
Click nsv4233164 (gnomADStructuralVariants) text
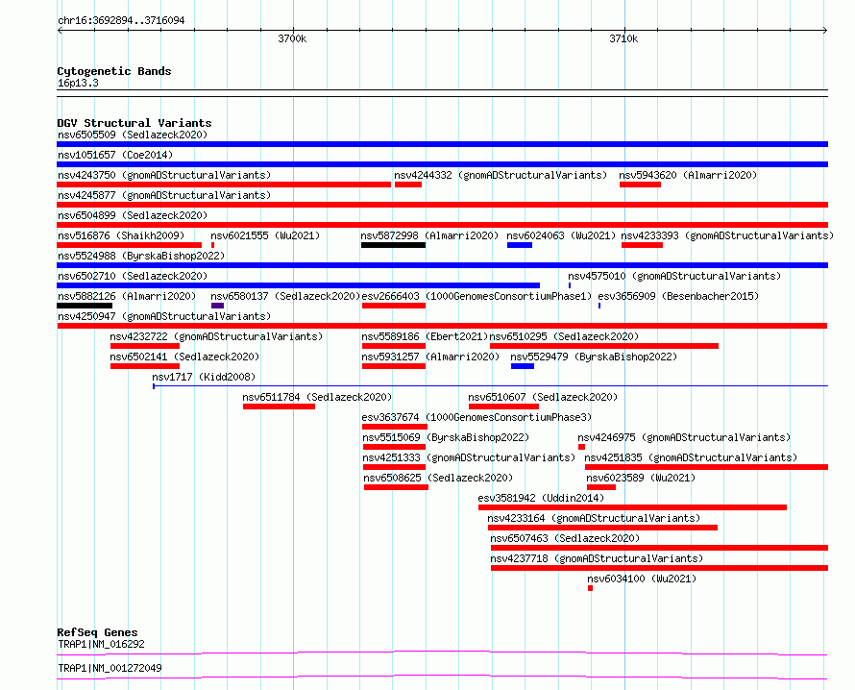click(x=594, y=518)
